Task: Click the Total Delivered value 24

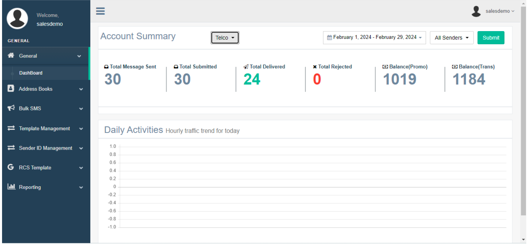Action: point(252,79)
